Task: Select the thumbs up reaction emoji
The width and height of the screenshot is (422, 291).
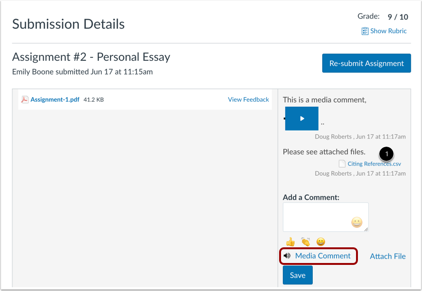Action: 290,242
